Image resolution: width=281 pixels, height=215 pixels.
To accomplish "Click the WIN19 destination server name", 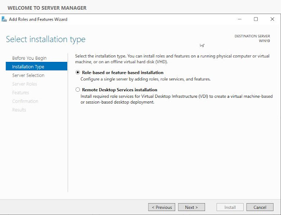I will pyautogui.click(x=264, y=41).
